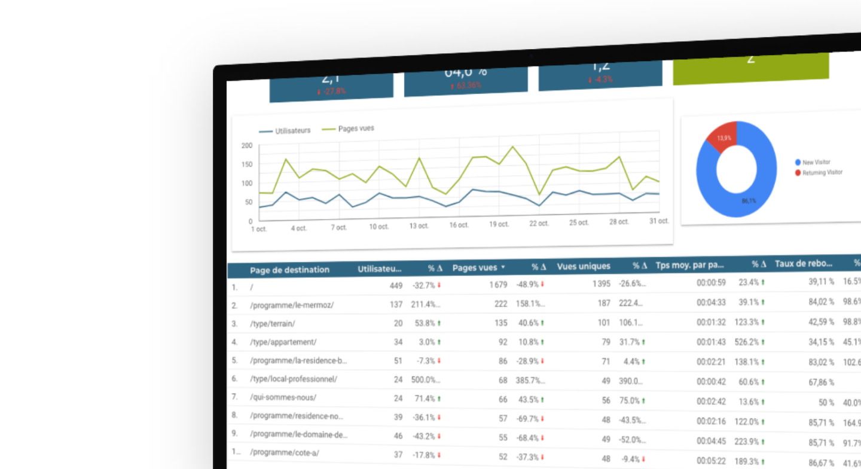
Task: Click the 00:04:33 time value
Action: point(711,302)
